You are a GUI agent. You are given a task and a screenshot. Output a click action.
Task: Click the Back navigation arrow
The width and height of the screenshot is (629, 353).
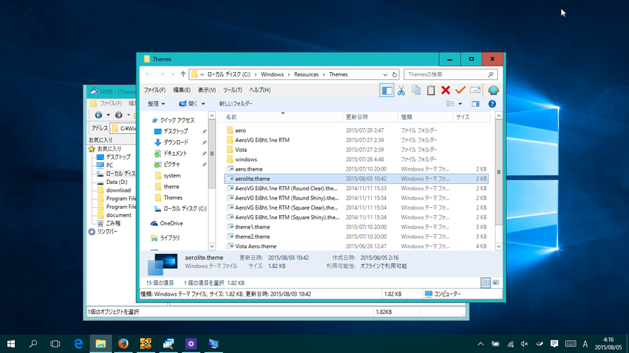149,74
